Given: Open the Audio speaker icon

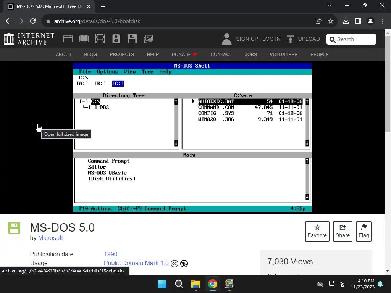Looking at the screenshot, I should coord(116,39).
